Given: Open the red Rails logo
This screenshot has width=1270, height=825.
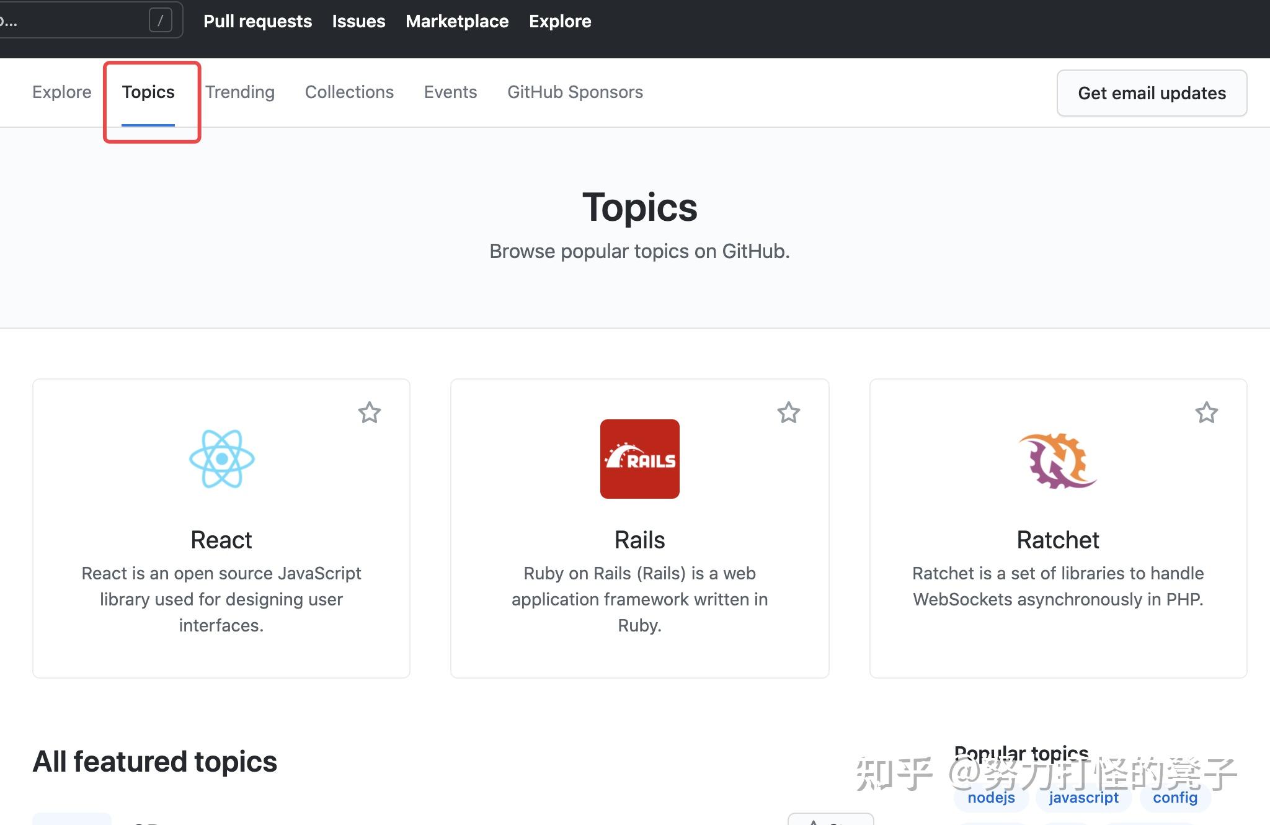Looking at the screenshot, I should [639, 459].
